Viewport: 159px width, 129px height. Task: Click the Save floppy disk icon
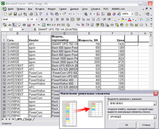[x=15, y=14]
